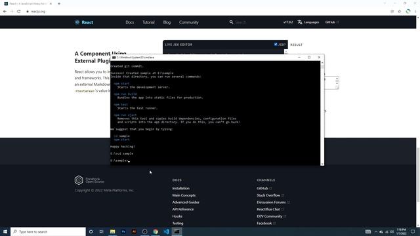
Task: Open the Main Concepts footer link
Action: point(184,195)
